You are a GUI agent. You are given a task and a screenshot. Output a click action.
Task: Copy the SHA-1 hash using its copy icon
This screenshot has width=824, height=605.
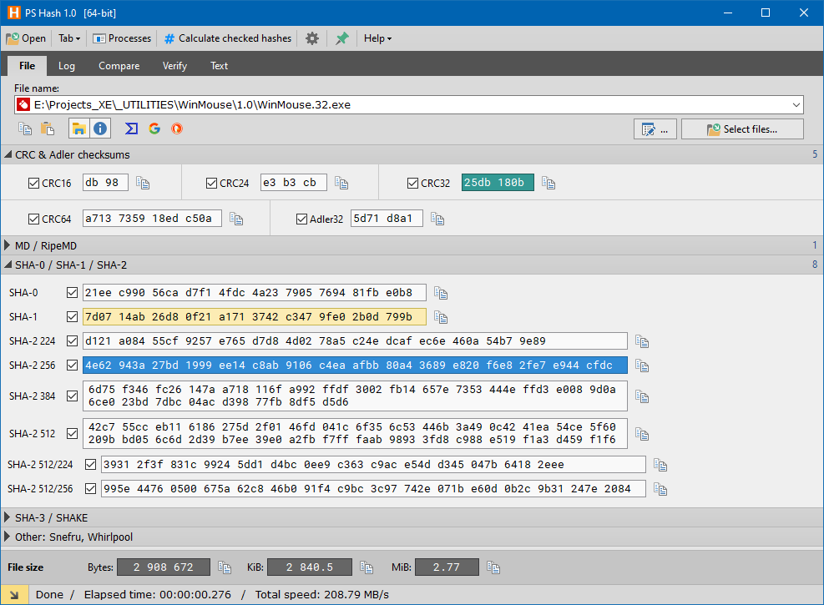(x=441, y=317)
